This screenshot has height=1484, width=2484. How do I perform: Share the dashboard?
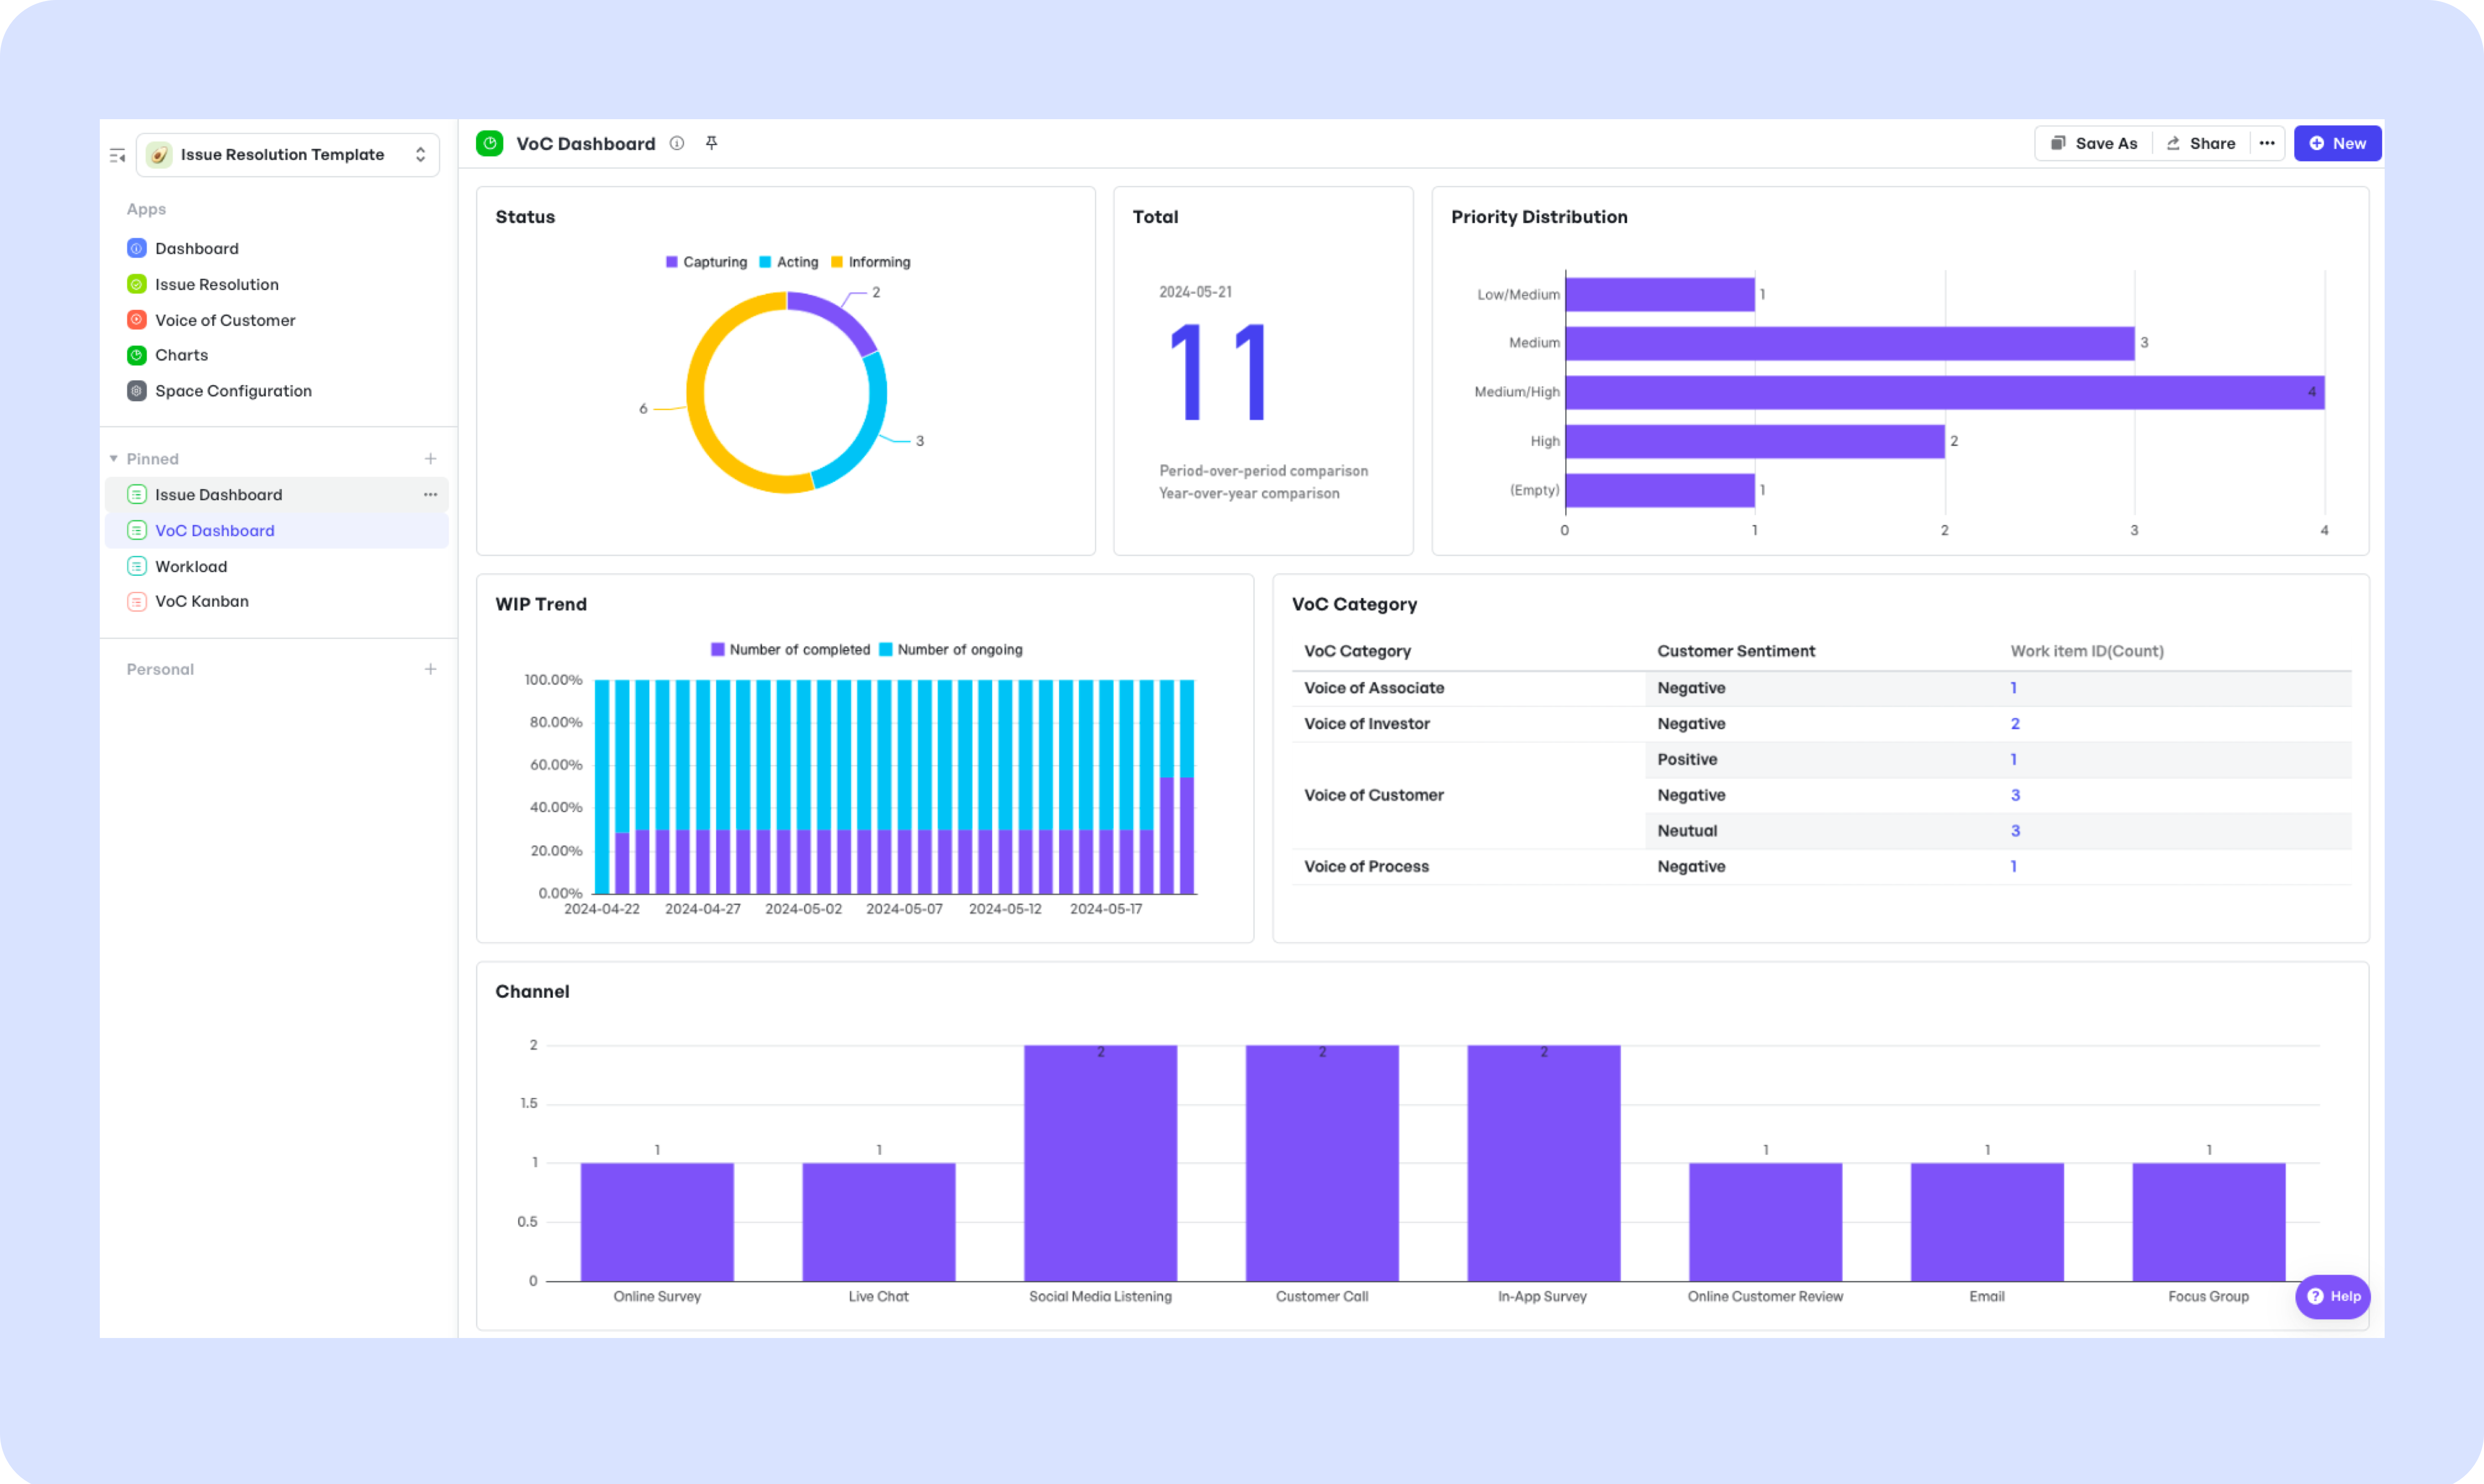point(2200,144)
